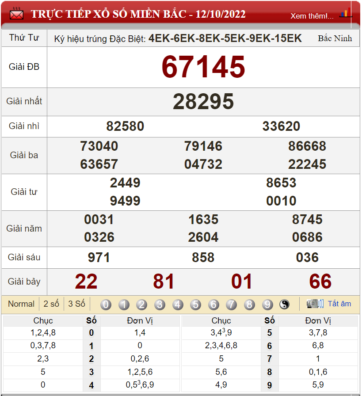Click the number 8 ball icon
Viewport: 362px width, 396px height.
click(249, 305)
